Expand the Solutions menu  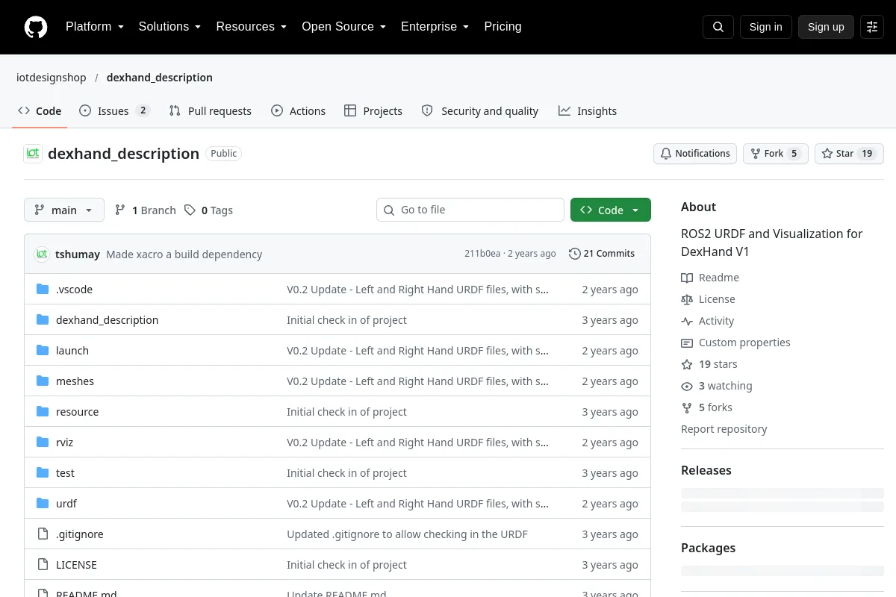pyautogui.click(x=169, y=27)
